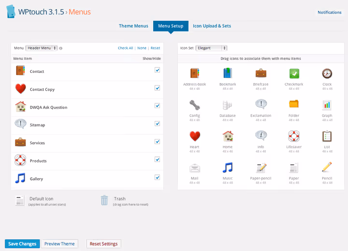Select the Lifesaver icon in icon set

pos(294,136)
